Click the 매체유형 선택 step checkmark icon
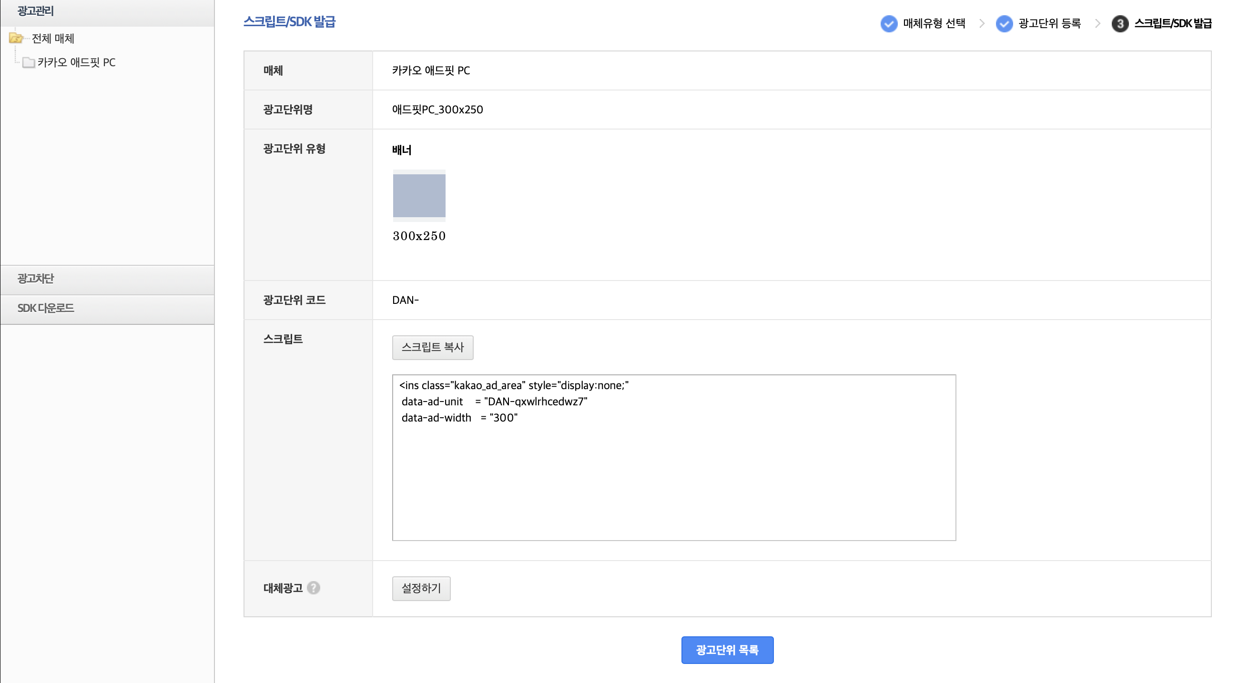The height and width of the screenshot is (683, 1239). coord(888,23)
